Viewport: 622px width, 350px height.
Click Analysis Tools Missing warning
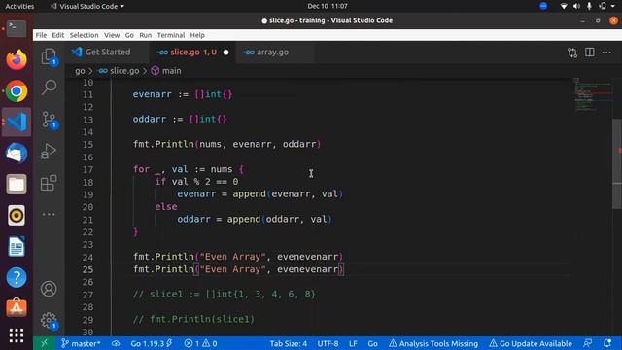click(x=433, y=343)
